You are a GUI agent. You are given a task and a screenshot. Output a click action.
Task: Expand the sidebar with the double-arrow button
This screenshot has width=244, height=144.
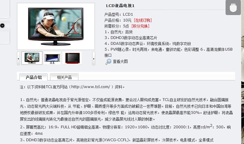pyautogui.click(x=2, y=25)
